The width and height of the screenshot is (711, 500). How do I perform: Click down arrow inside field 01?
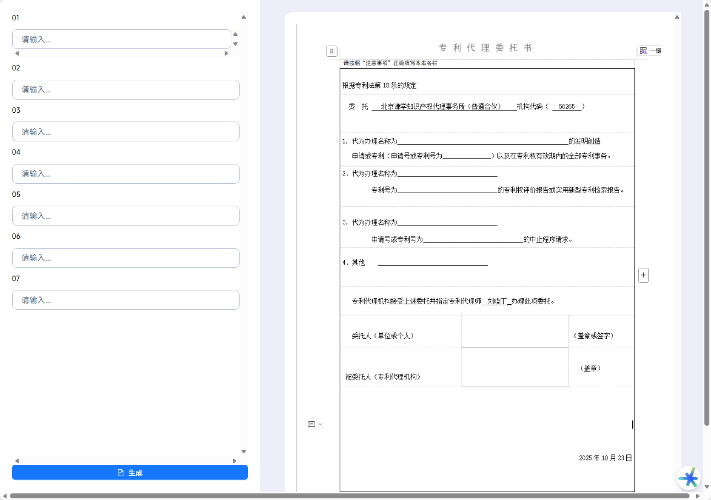point(236,44)
